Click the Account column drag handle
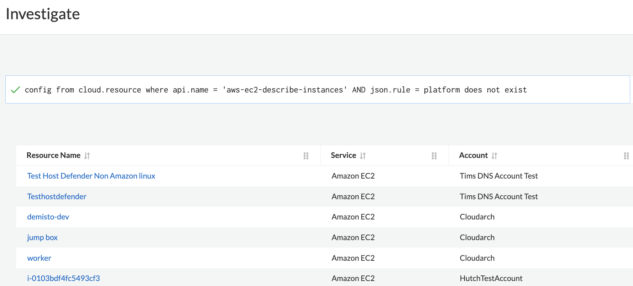Viewport: 633px width, 286px height. point(626,156)
